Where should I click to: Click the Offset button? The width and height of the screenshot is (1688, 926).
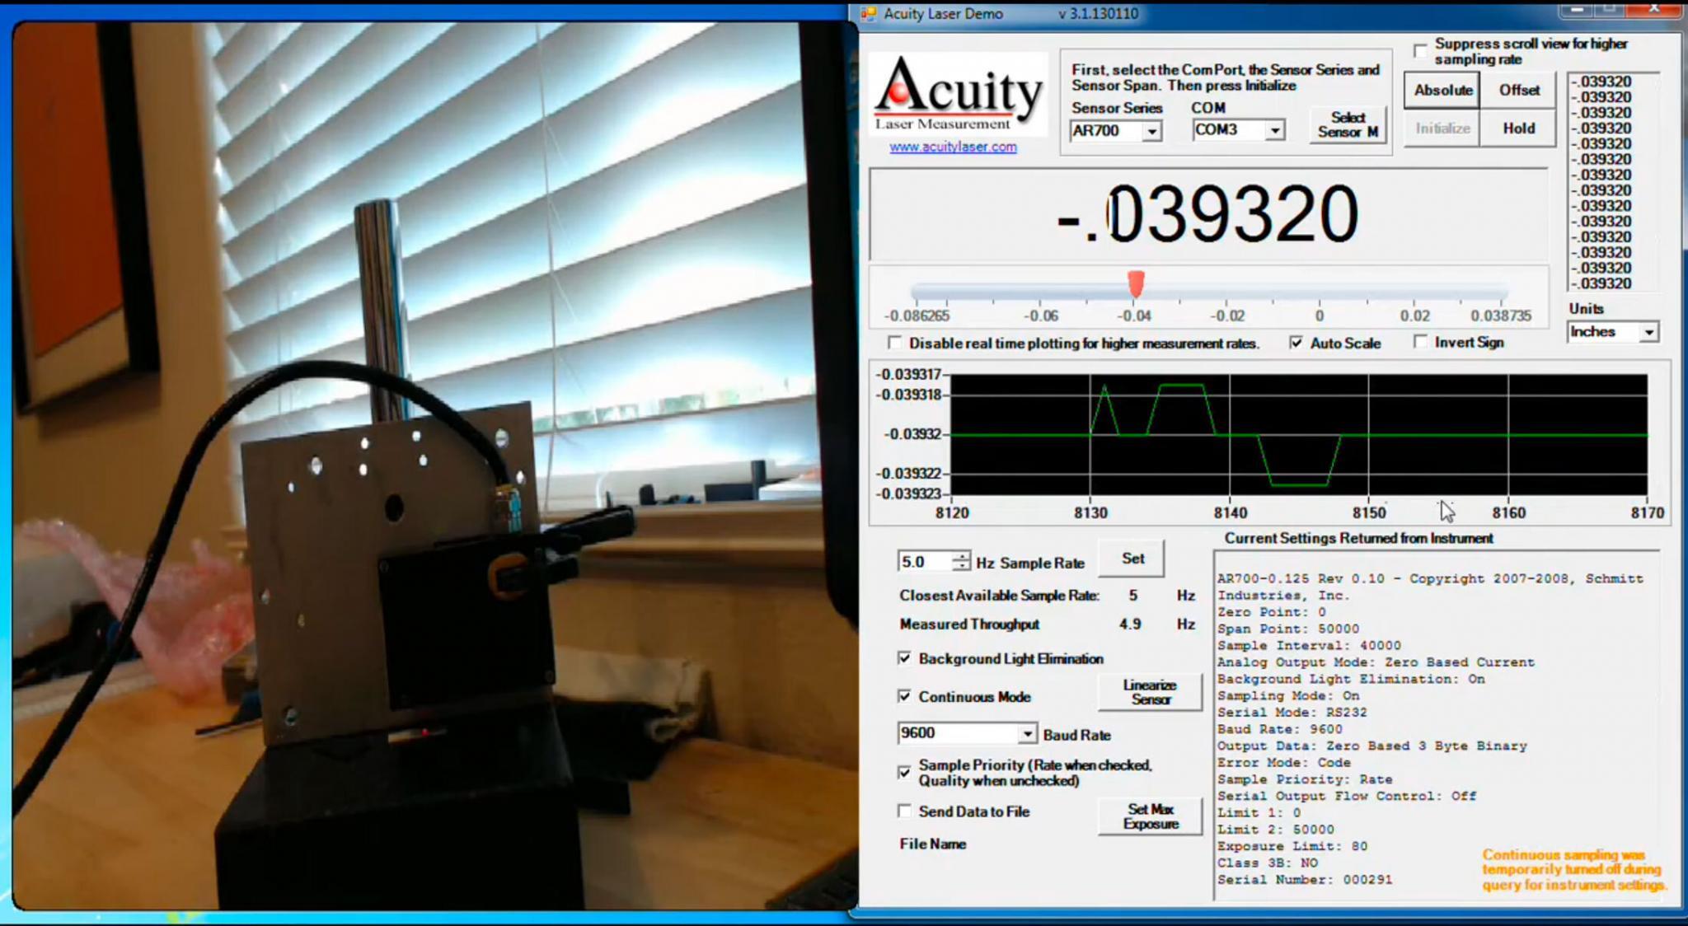1518,90
